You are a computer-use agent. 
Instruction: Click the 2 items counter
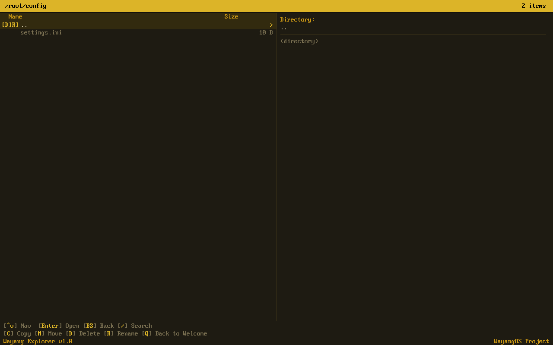(533, 6)
